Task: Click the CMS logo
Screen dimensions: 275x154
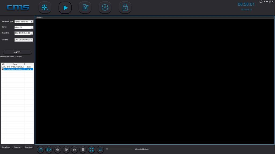Action: pos(18,7)
